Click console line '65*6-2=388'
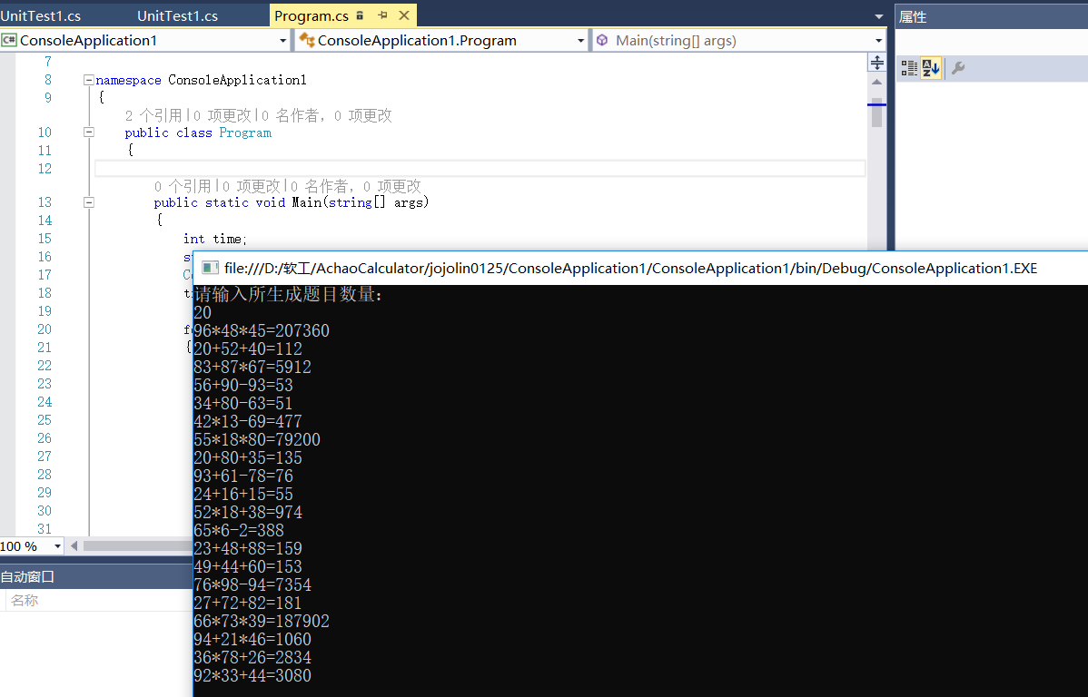Image resolution: width=1088 pixels, height=697 pixels. point(239,531)
